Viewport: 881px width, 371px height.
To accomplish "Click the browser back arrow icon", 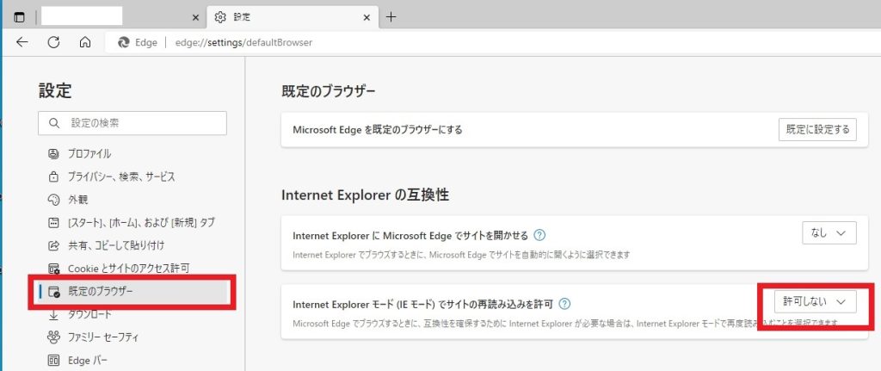I will pos(22,42).
